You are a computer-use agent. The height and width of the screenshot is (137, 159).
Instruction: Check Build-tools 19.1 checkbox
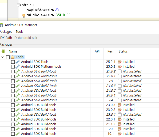click(13, 134)
